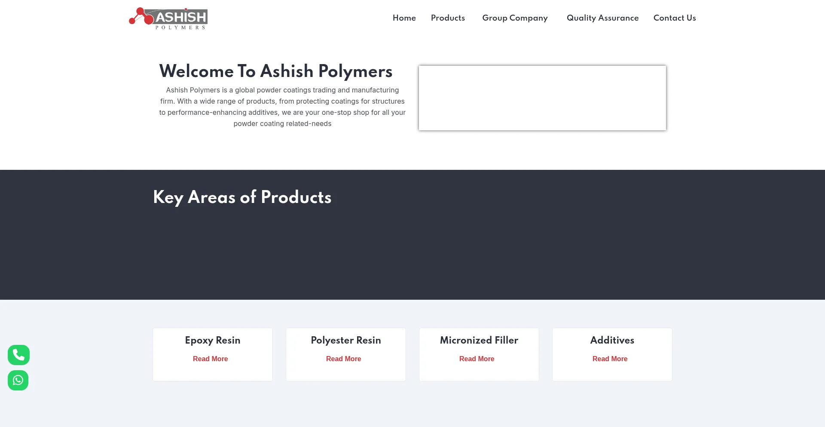Click the Key Areas of Products heading
Viewport: 825px width, 427px height.
pyautogui.click(x=242, y=197)
